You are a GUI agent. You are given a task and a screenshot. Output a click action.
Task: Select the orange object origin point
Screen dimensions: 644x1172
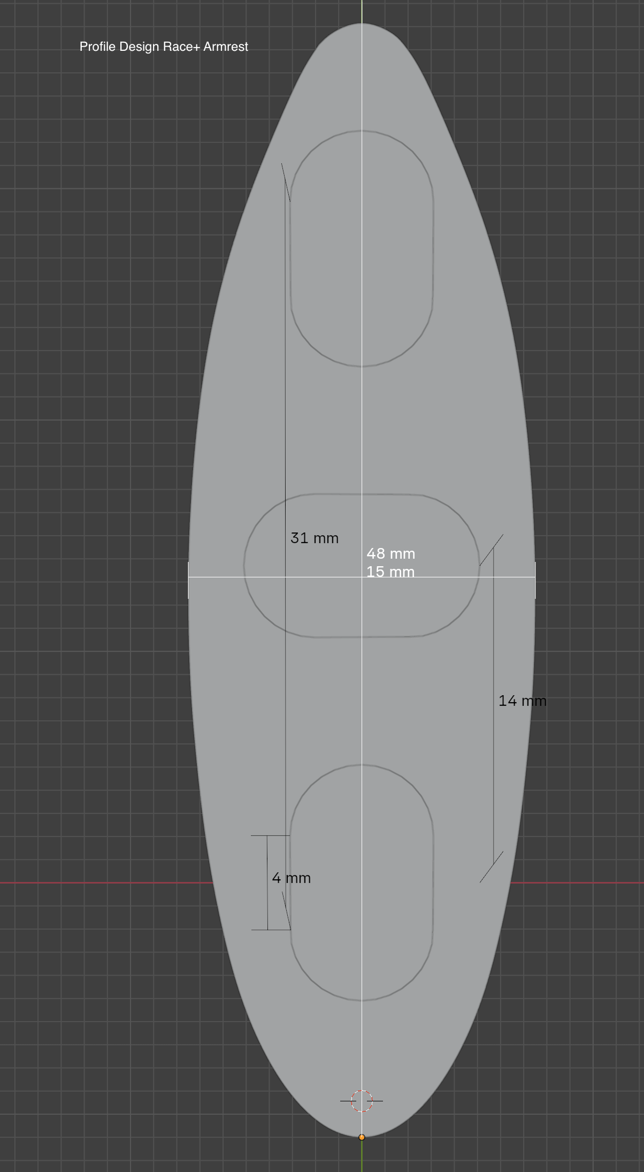pos(362,1137)
